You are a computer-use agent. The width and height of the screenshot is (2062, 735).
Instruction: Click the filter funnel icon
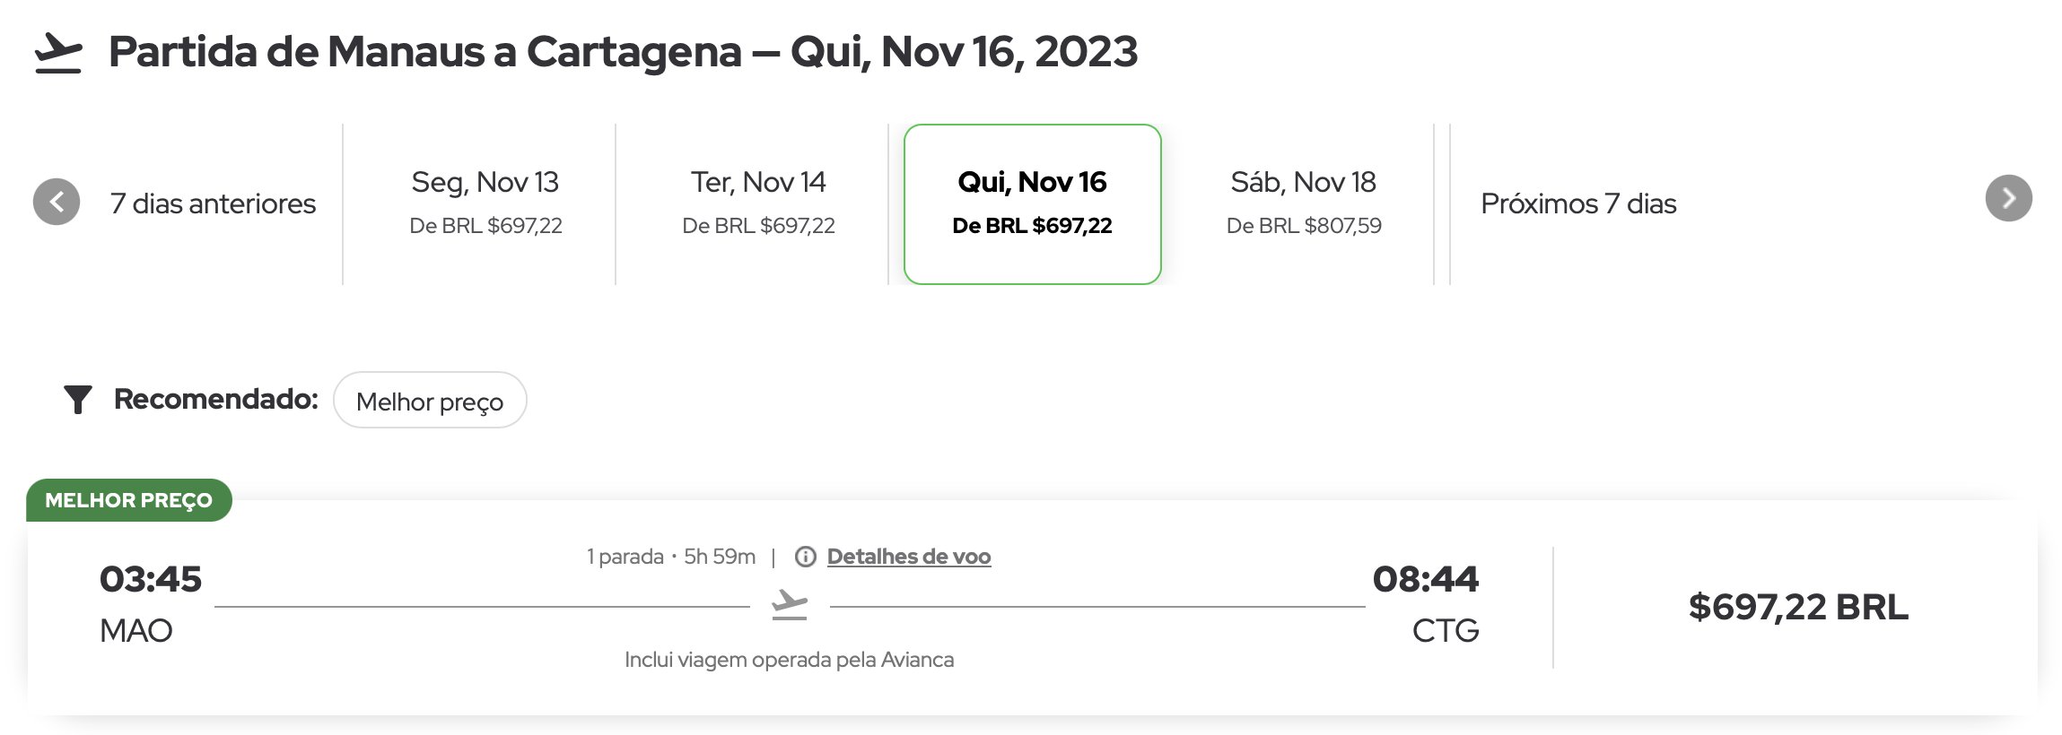coord(78,400)
